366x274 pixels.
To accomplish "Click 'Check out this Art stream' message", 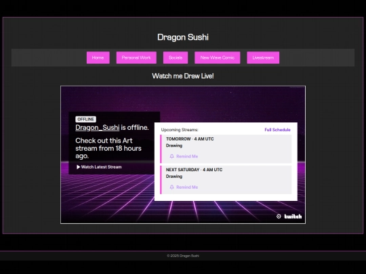I will click(108, 148).
